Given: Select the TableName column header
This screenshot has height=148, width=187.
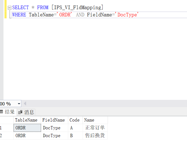Looking at the screenshot, I should tap(27, 120).
